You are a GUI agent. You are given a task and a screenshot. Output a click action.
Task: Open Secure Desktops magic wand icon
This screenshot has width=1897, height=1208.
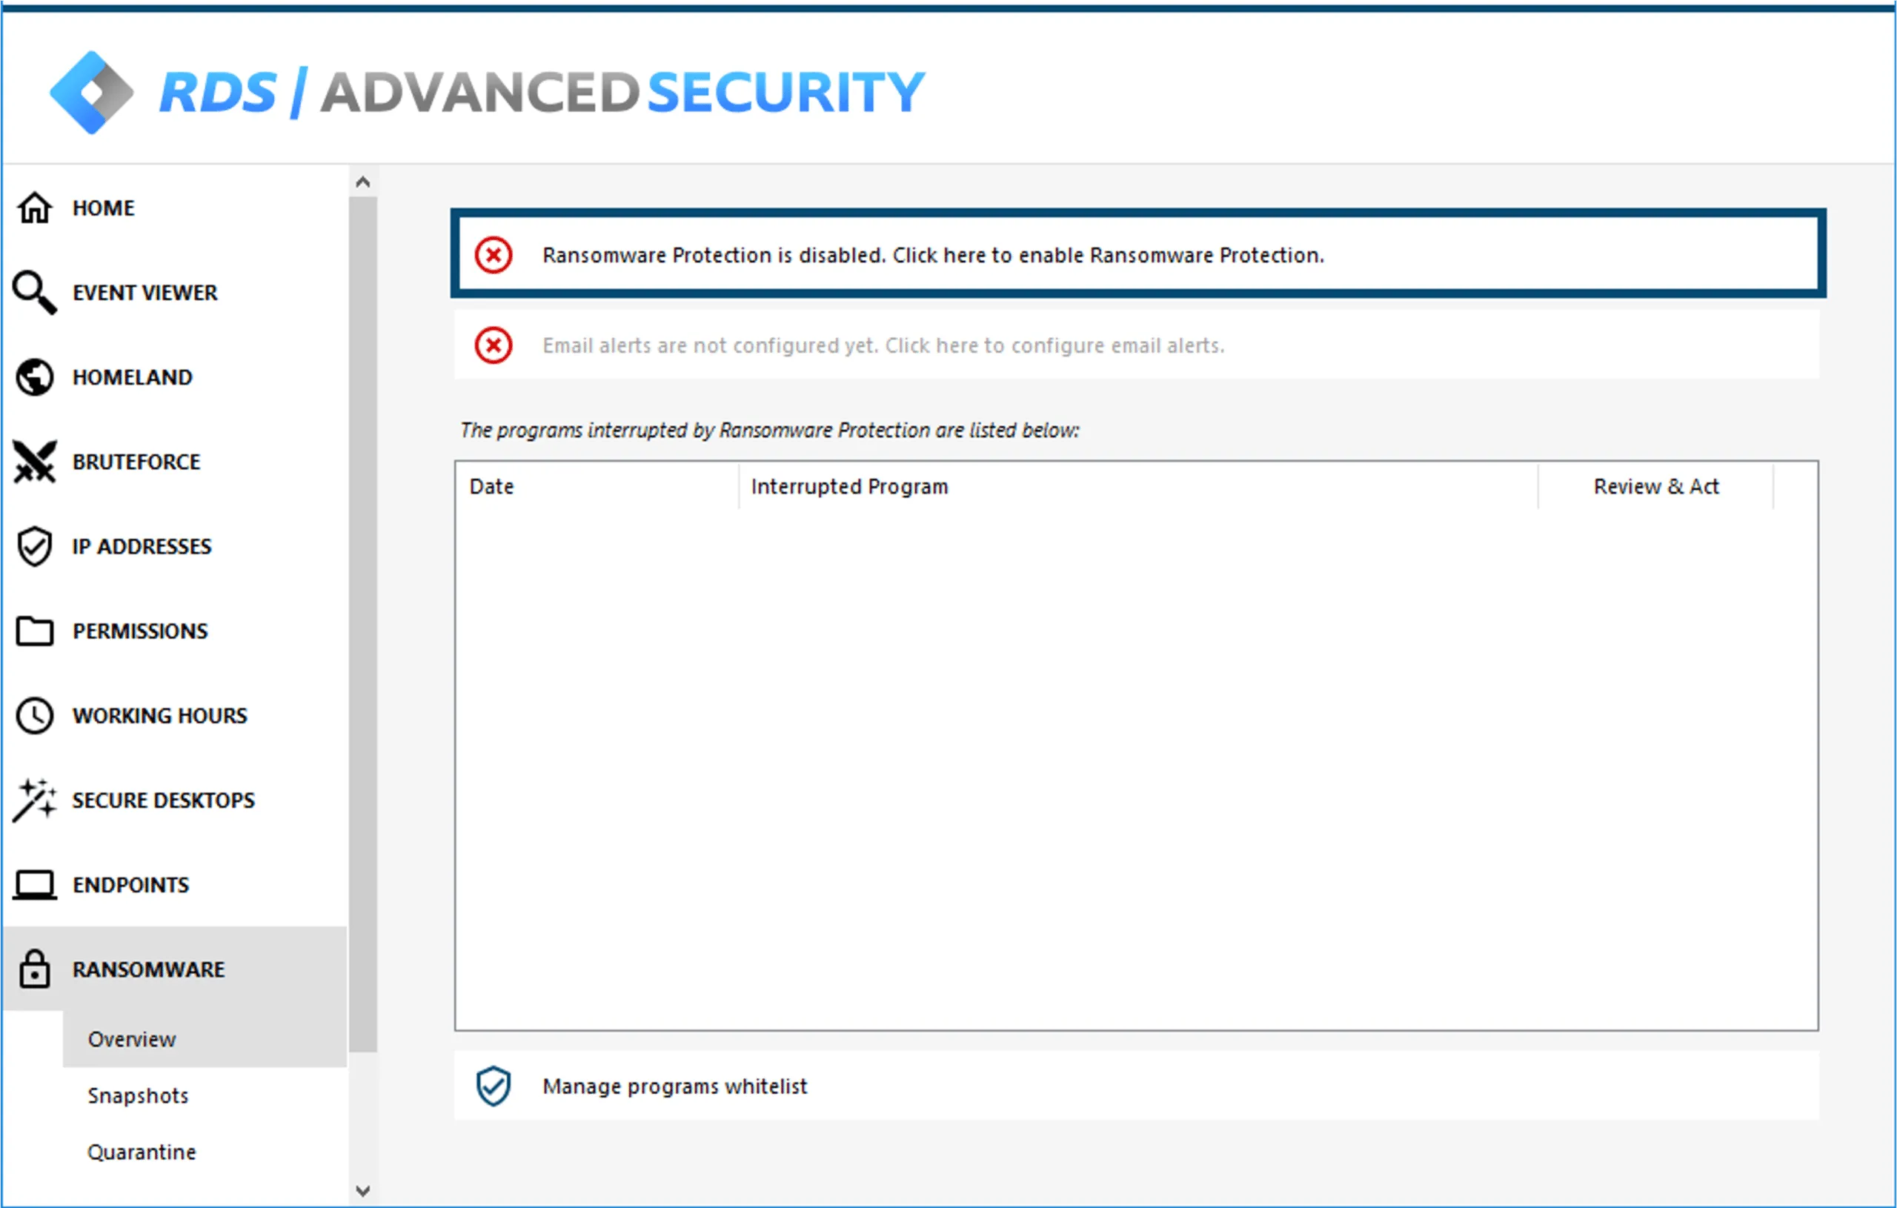click(35, 800)
